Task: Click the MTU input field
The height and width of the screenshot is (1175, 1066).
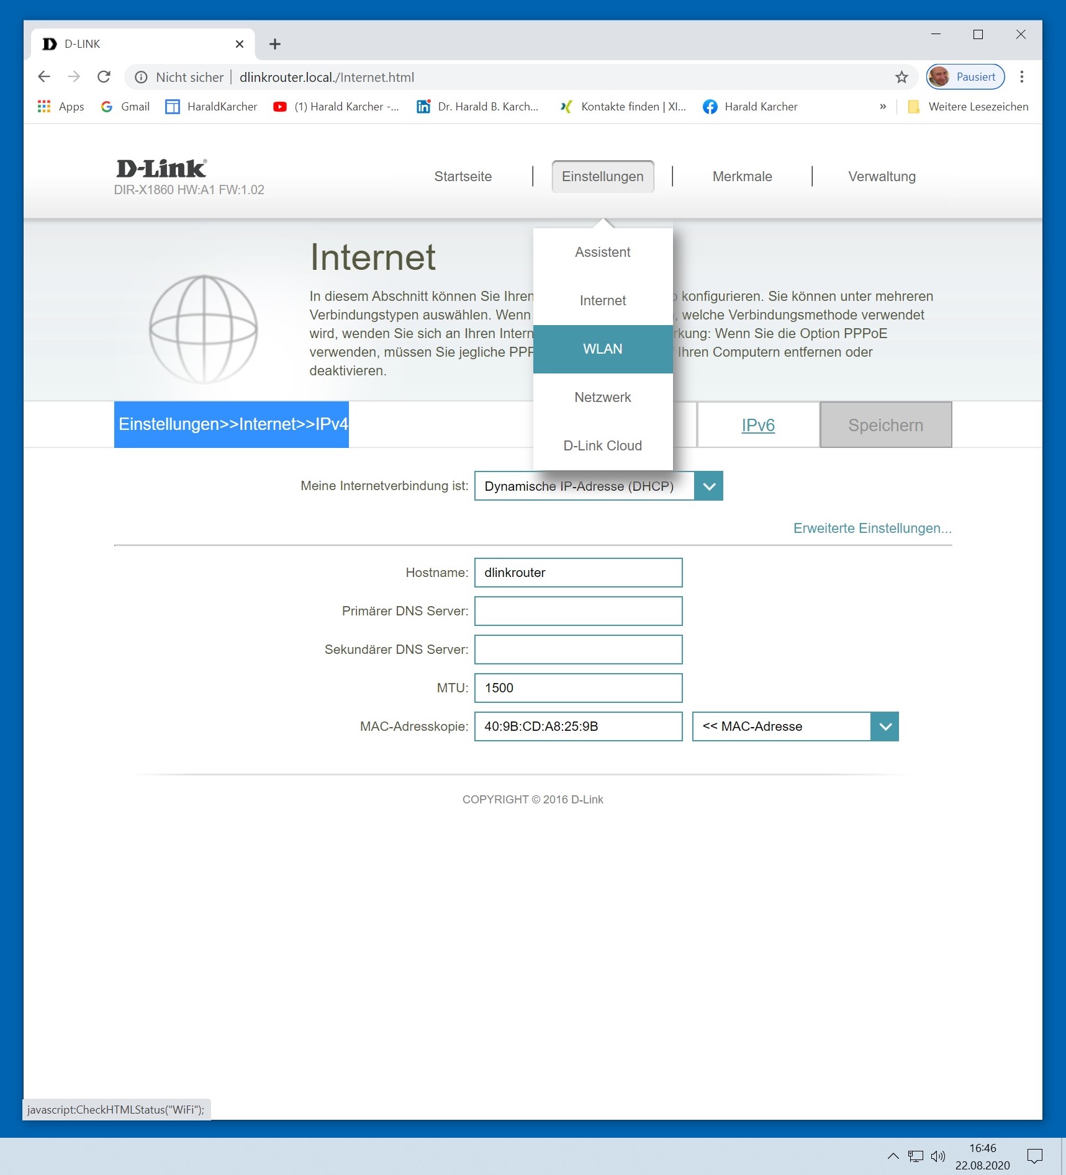Action: (579, 688)
